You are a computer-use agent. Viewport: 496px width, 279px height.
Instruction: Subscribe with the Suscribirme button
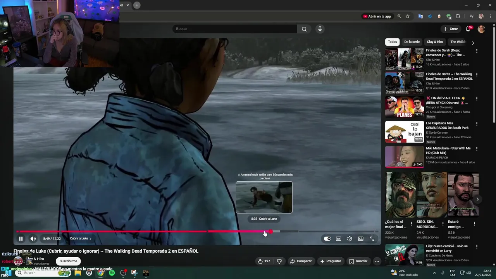tap(68, 261)
